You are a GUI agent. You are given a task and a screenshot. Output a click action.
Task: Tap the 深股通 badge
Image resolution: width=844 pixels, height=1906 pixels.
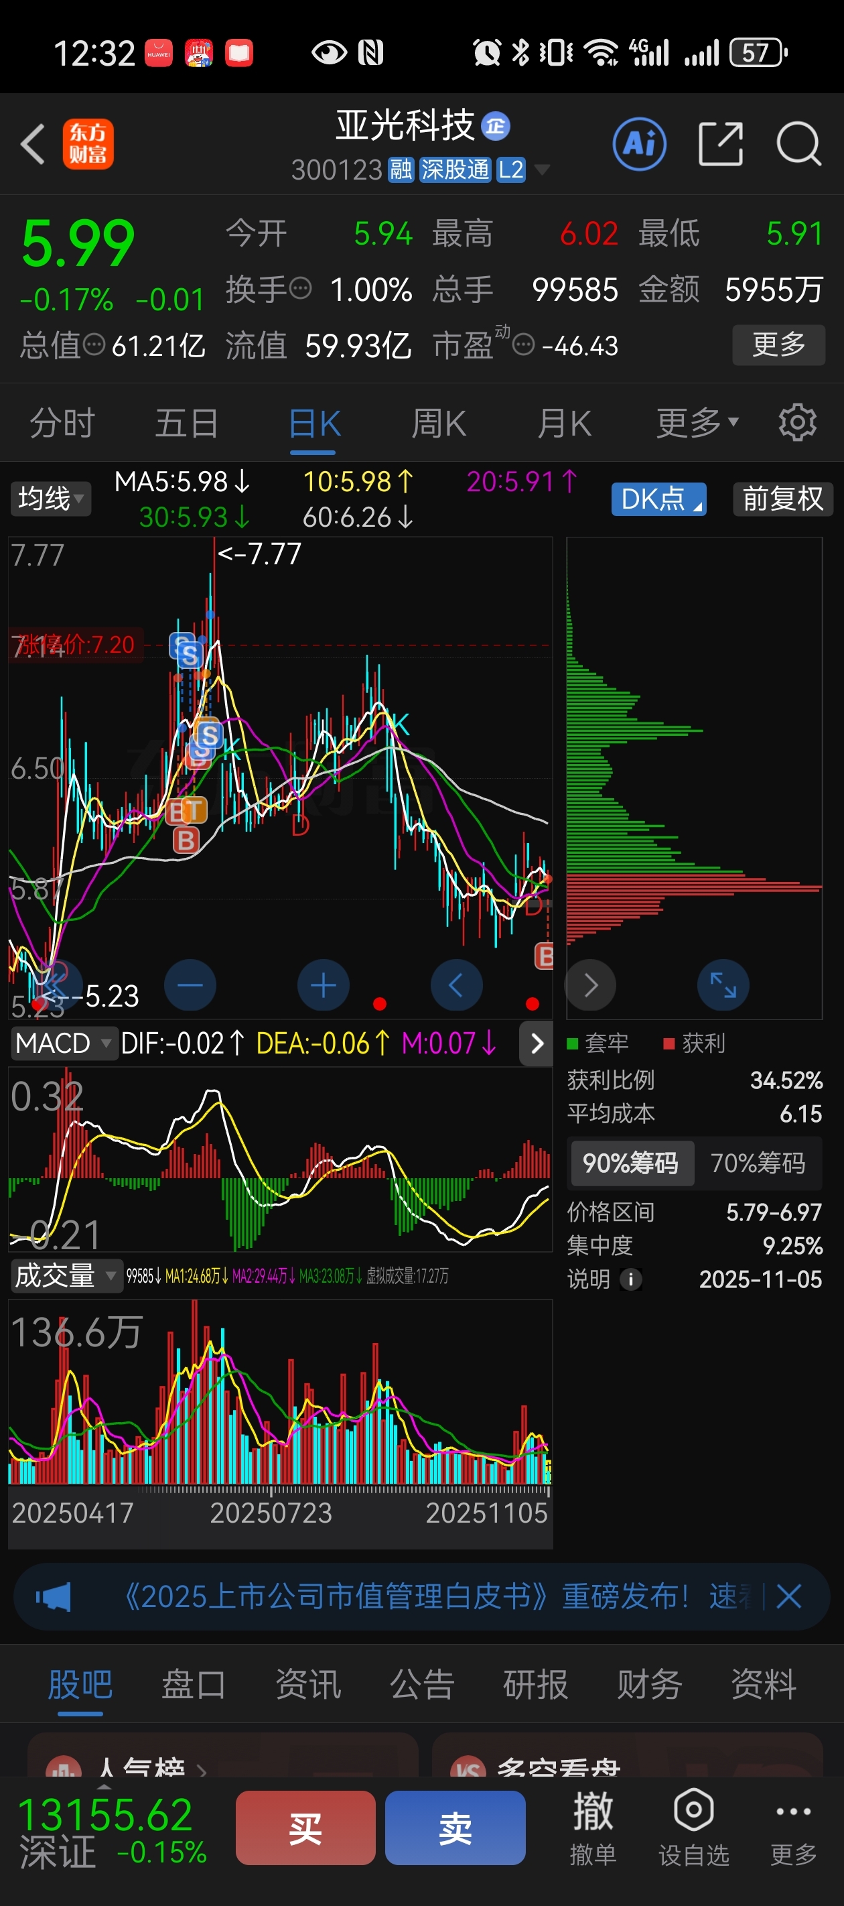455,170
